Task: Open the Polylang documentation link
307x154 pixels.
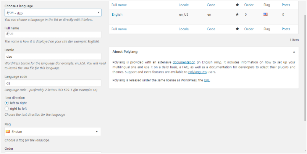Action: click(x=184, y=62)
